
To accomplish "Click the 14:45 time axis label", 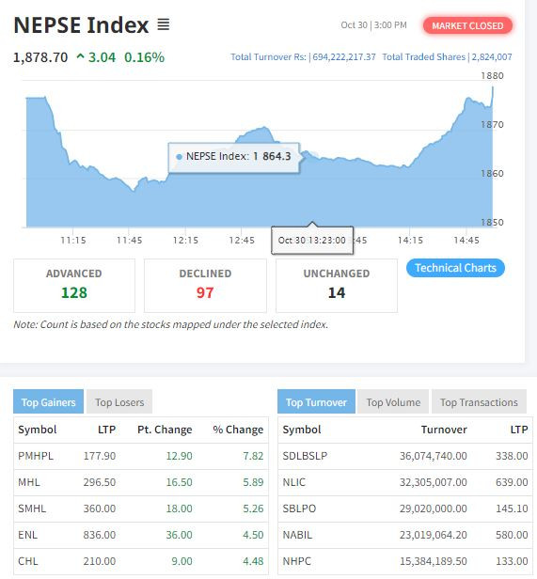I will click(466, 241).
